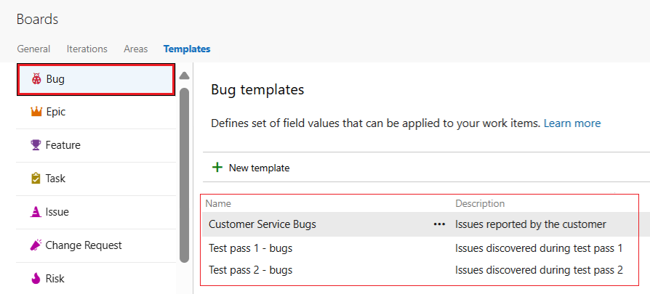Sort templates by the Name column header
The height and width of the screenshot is (294, 650).
click(x=218, y=204)
